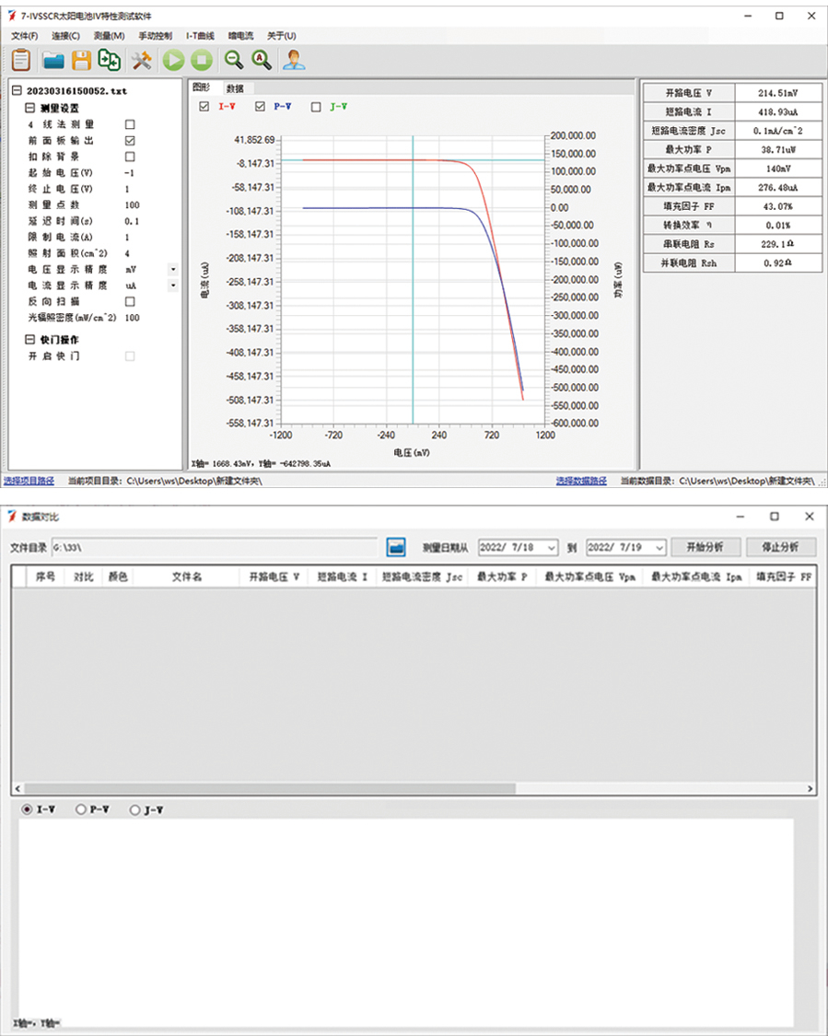The height and width of the screenshot is (1036, 828).
Task: Collapse the 测量设置 tree section
Action: coord(29,108)
